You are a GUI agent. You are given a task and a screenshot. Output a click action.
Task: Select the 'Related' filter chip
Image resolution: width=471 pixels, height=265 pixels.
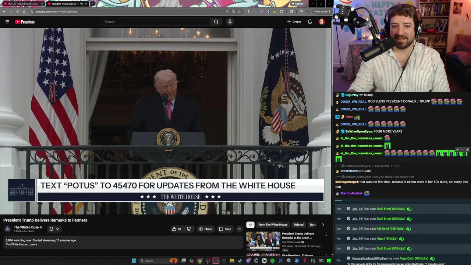tap(298, 225)
